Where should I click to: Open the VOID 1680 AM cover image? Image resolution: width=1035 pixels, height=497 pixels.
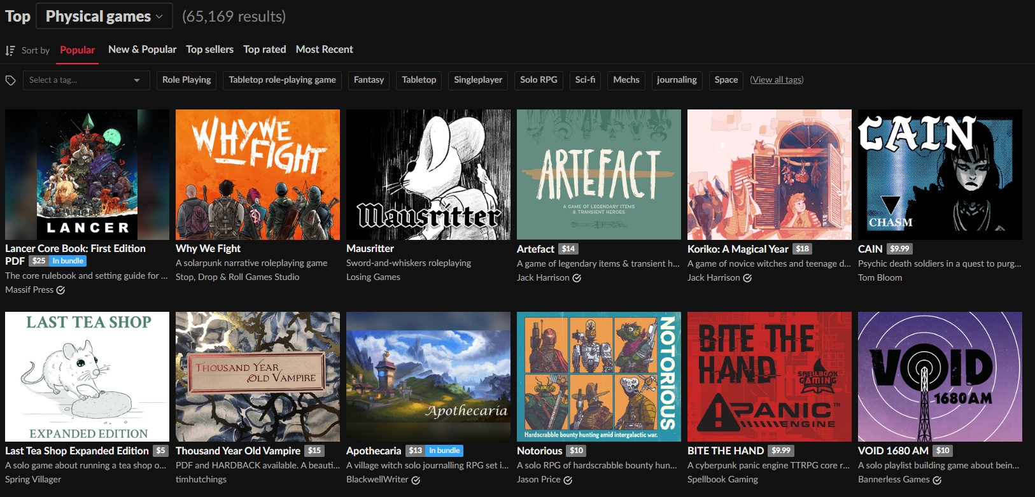940,377
